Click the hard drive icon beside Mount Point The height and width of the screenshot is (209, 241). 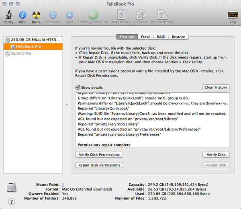12,187
